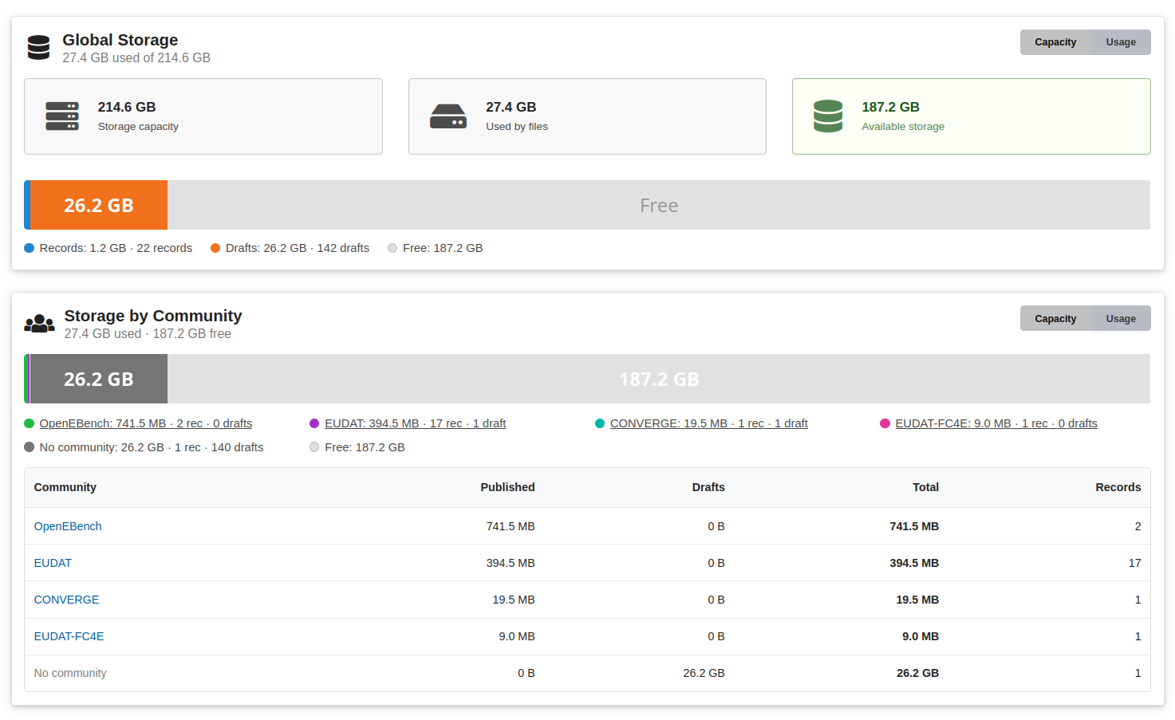Click the Global Storage heading
The height and width of the screenshot is (720, 1175).
[120, 40]
